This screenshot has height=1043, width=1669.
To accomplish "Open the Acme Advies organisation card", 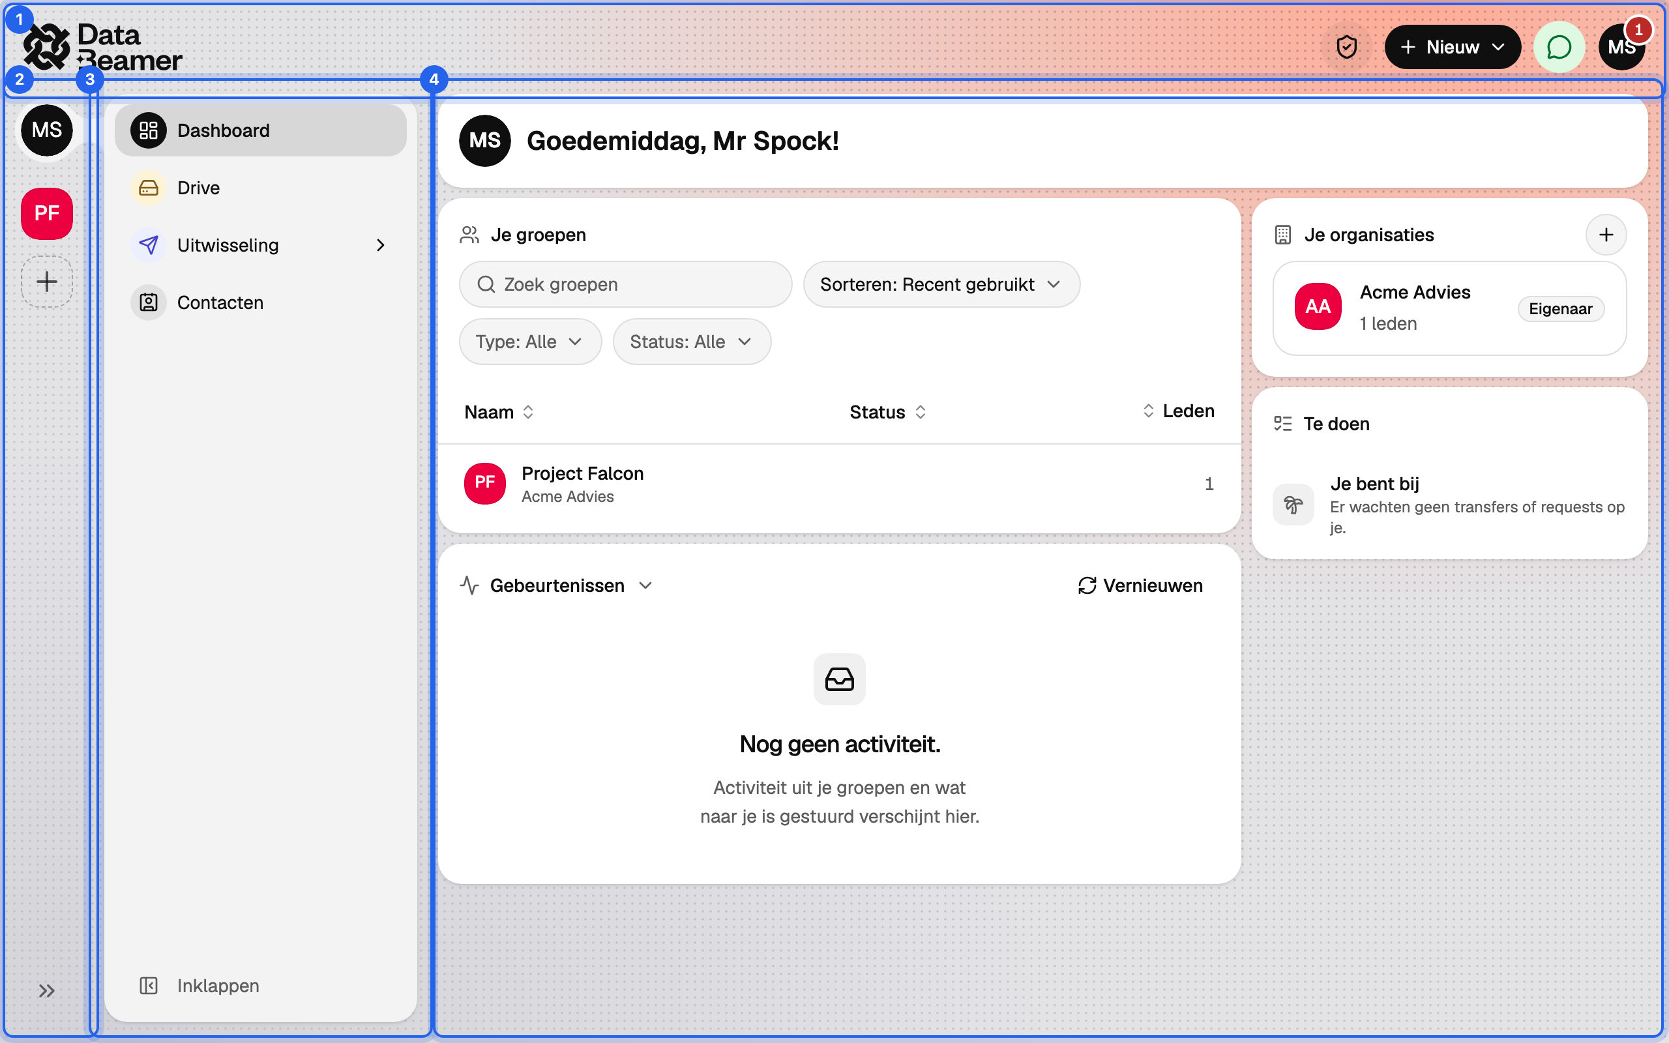I will 1449,308.
